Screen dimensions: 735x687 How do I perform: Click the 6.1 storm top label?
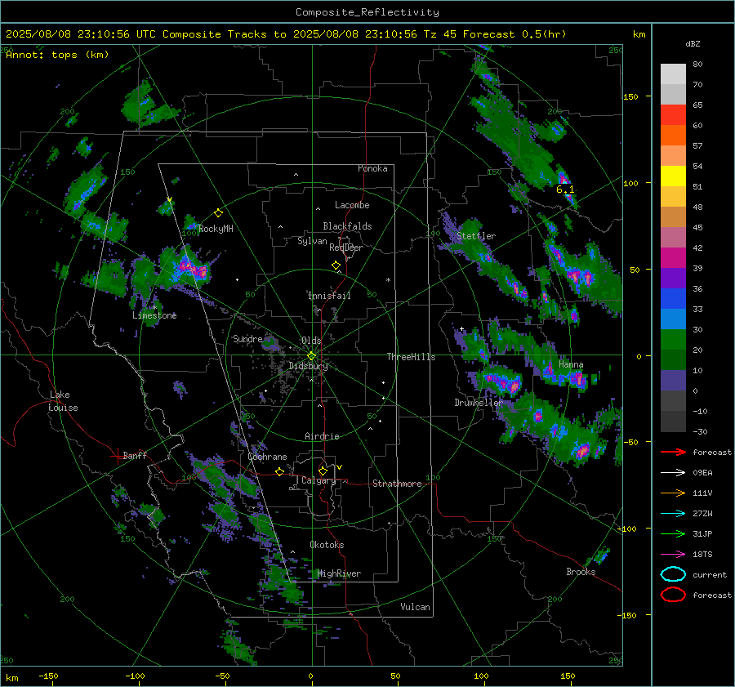[565, 190]
